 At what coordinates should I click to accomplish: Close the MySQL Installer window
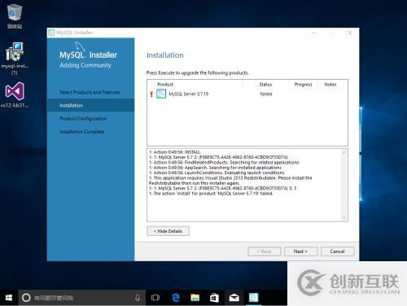pyautogui.click(x=350, y=33)
